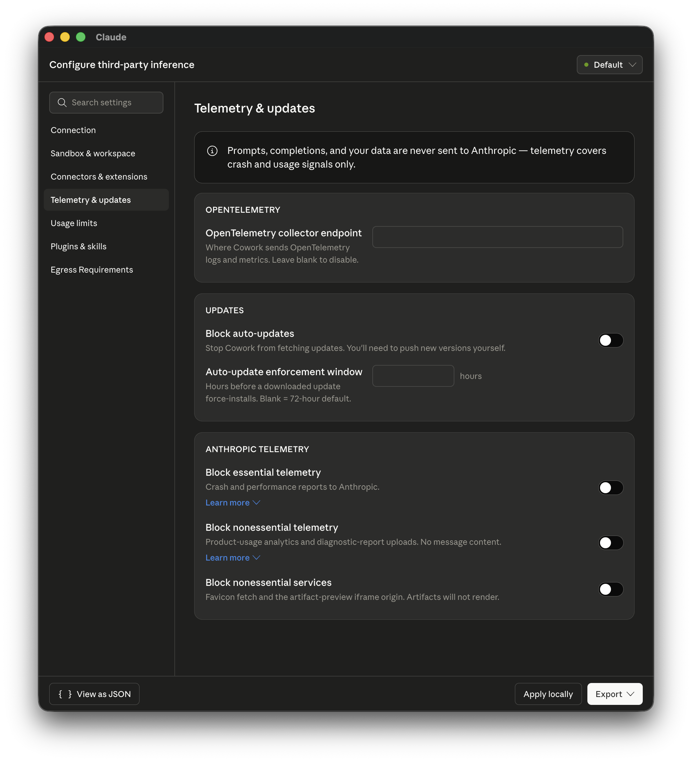This screenshot has width=692, height=762.
Task: Open the Export dropdown menu
Action: 614,694
